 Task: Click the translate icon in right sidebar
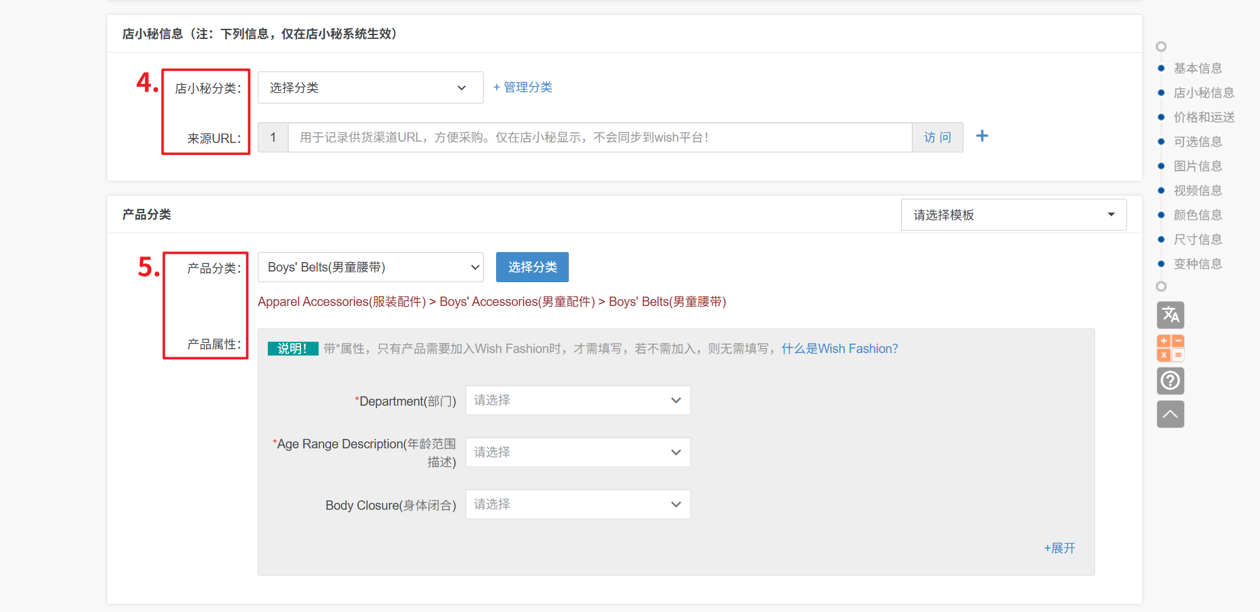coord(1170,315)
